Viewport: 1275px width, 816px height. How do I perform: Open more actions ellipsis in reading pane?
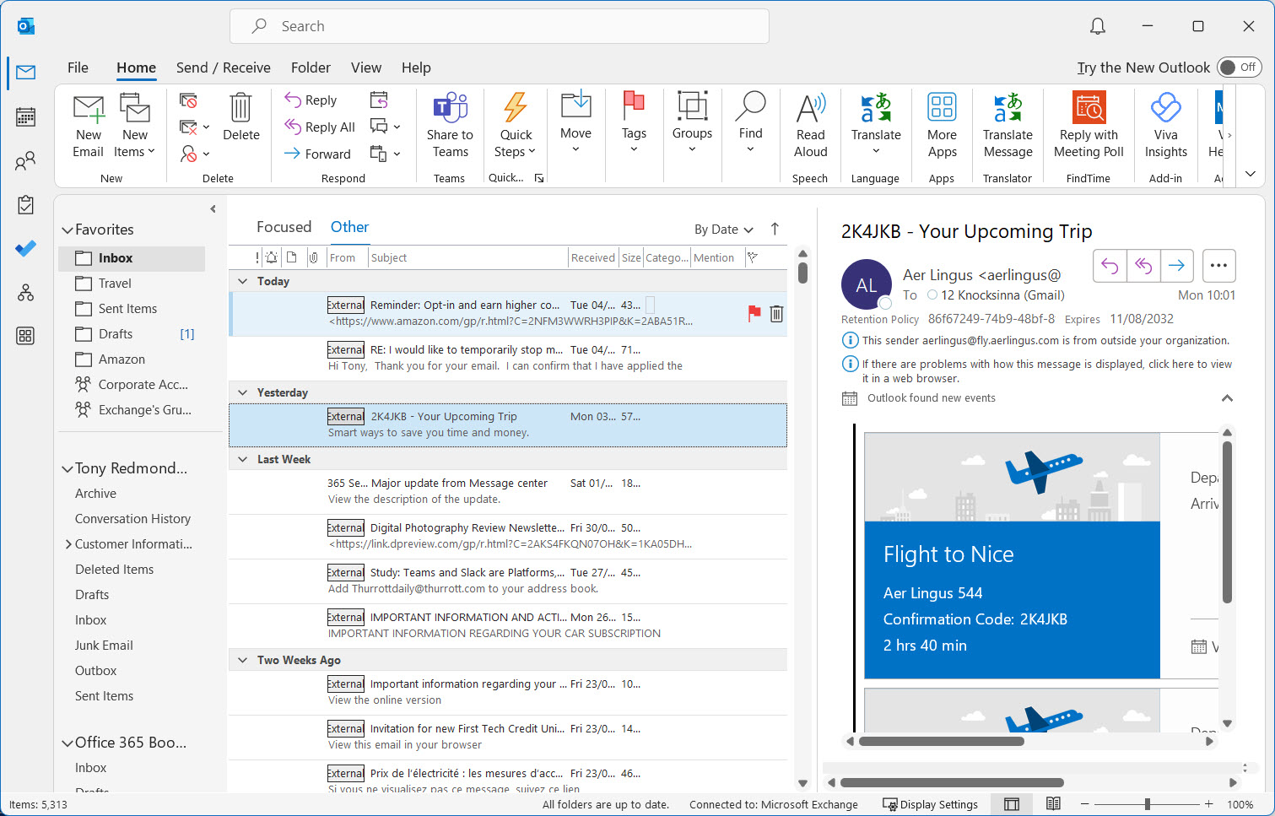1218,266
